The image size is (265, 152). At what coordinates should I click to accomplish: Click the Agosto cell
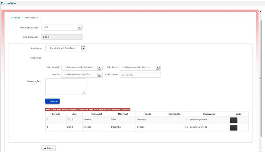(96, 128)
